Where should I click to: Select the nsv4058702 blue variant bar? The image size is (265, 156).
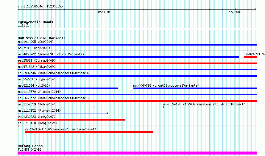pyautogui.click(x=128, y=57)
